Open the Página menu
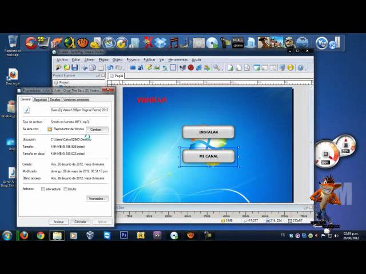Image resolution: width=366 pixels, height=274 pixels. [104, 59]
